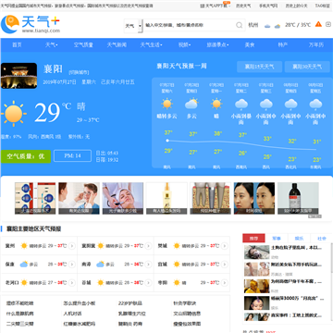
Task: Click the Tianqi logo at top left
Action: (31, 24)
